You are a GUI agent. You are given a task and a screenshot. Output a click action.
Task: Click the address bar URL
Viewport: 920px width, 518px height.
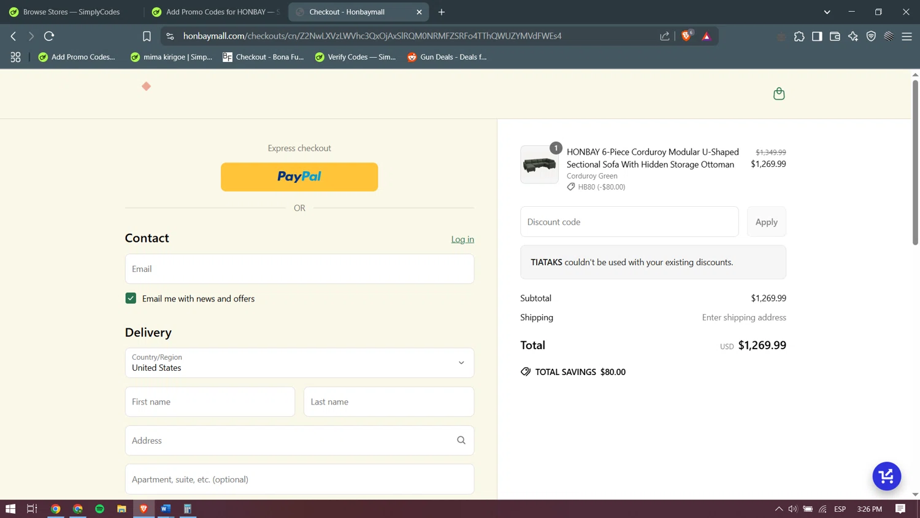(x=372, y=36)
